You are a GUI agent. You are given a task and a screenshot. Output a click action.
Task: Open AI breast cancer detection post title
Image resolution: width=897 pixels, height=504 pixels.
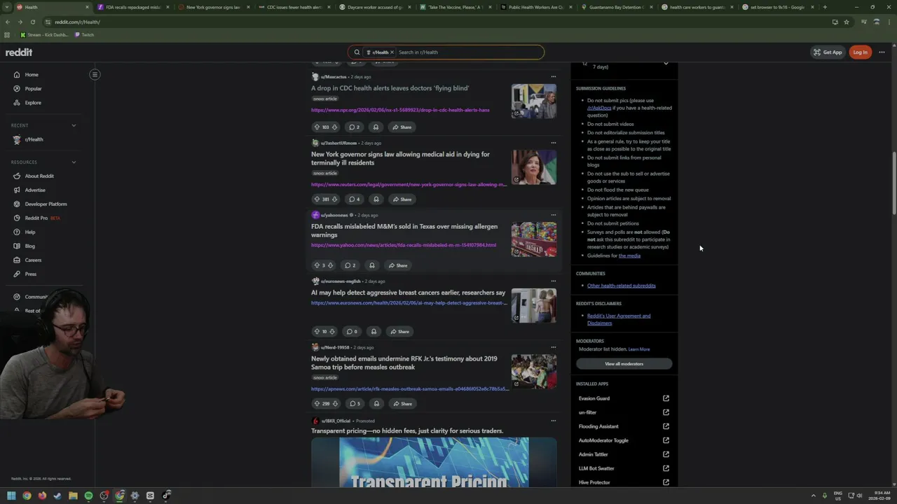408,293
